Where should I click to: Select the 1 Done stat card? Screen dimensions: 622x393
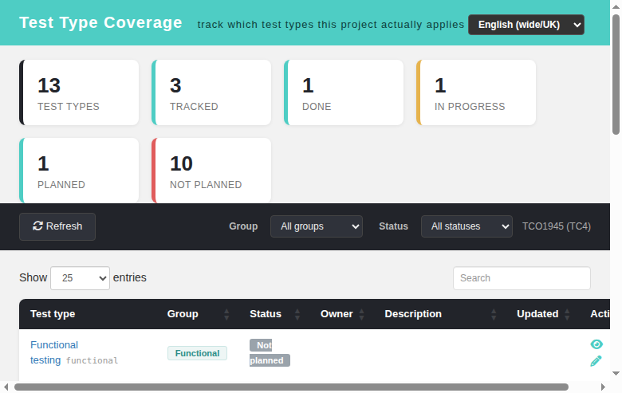coord(344,92)
